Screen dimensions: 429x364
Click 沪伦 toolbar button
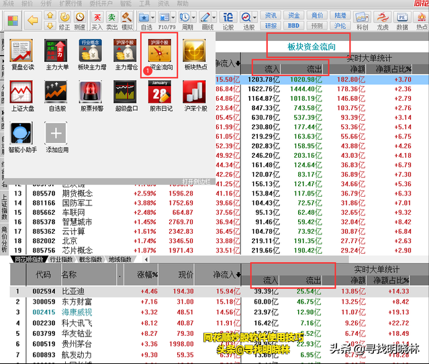click(340, 26)
